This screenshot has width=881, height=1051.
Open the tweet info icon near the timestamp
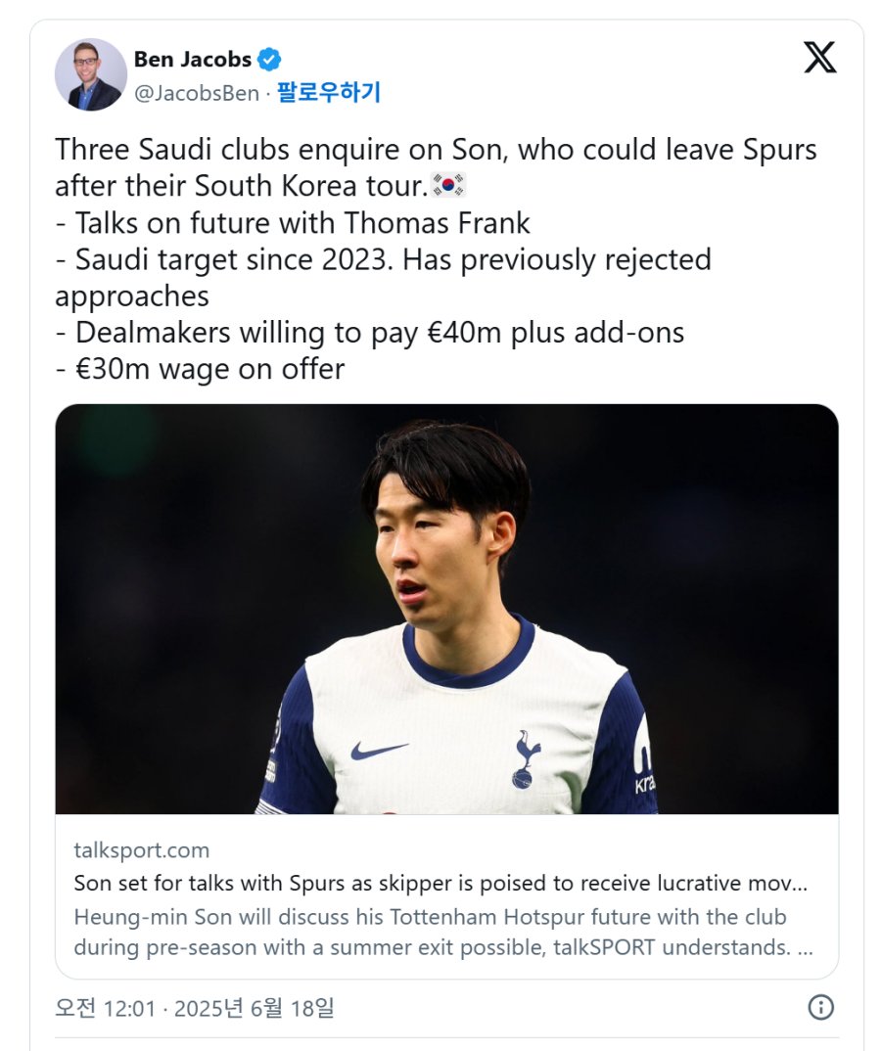[x=820, y=1007]
